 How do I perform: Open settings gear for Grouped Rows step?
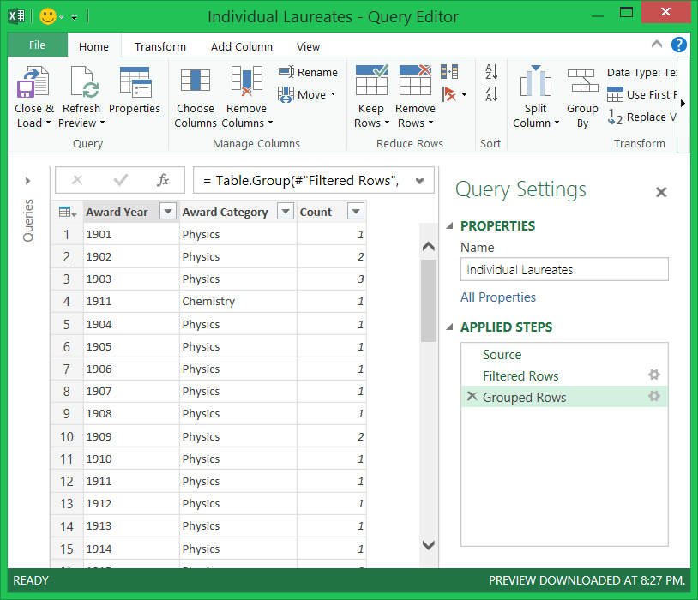pos(654,397)
